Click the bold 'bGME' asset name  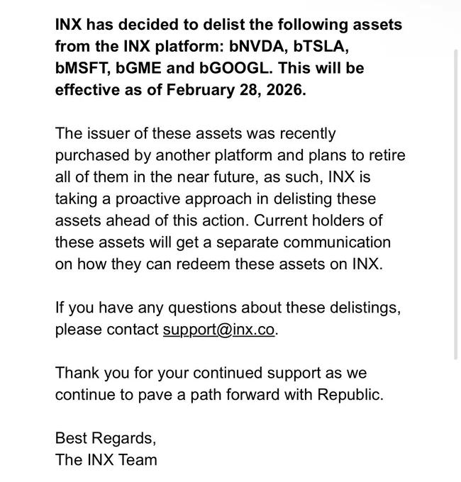138,68
